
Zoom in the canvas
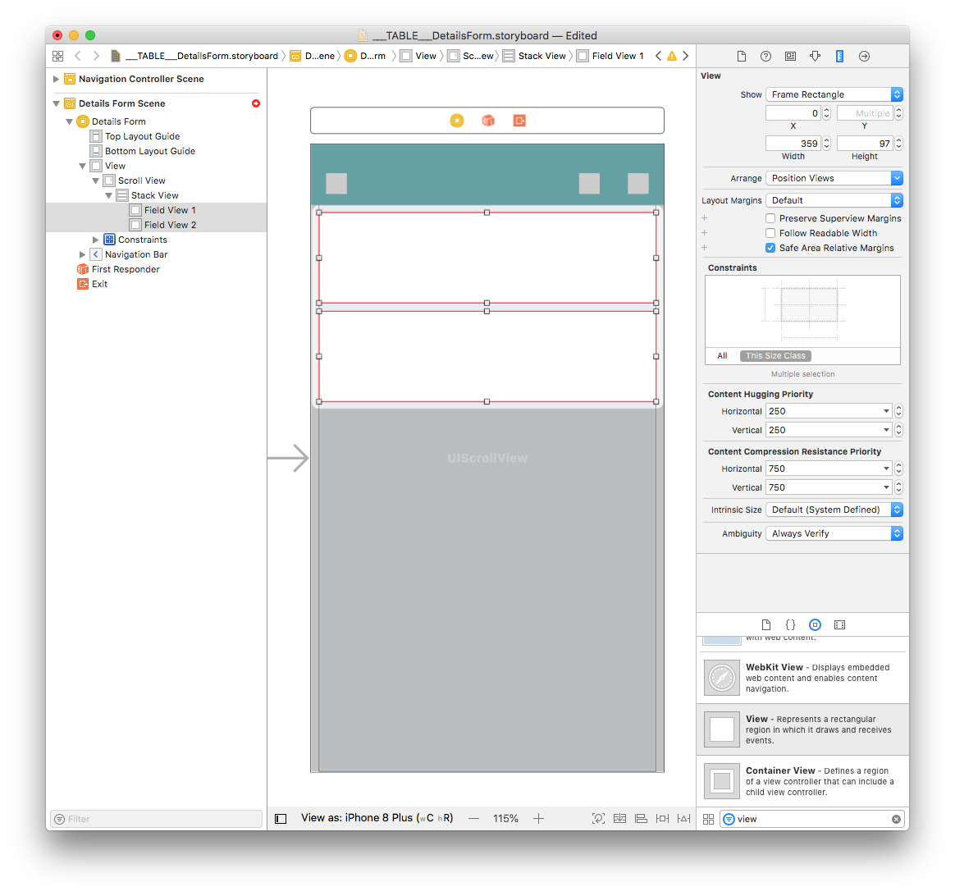tap(538, 819)
